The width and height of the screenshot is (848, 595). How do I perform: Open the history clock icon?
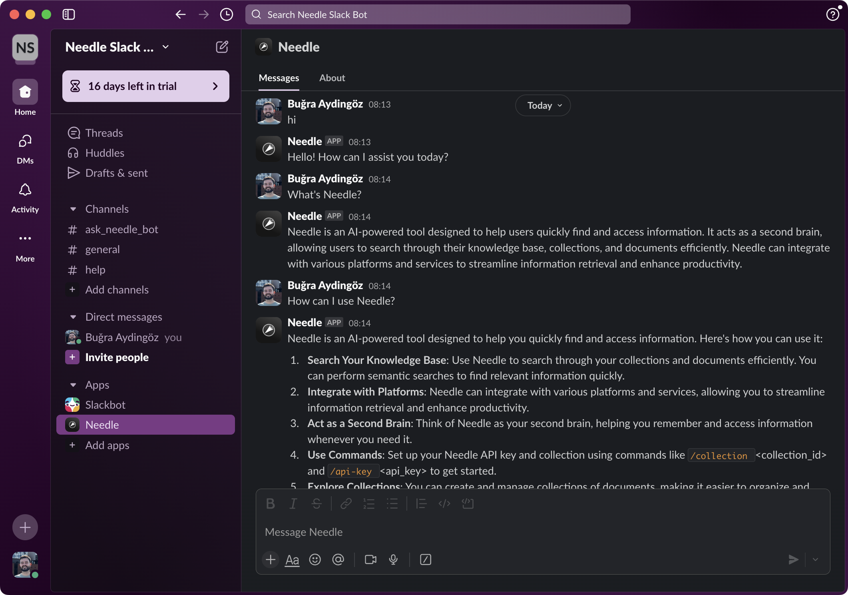[227, 15]
